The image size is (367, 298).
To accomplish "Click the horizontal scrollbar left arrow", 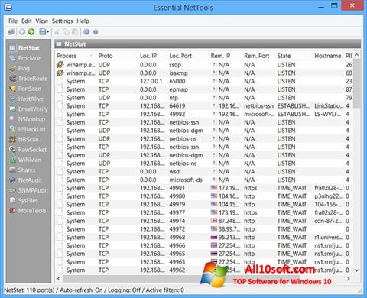I will tap(59, 278).
